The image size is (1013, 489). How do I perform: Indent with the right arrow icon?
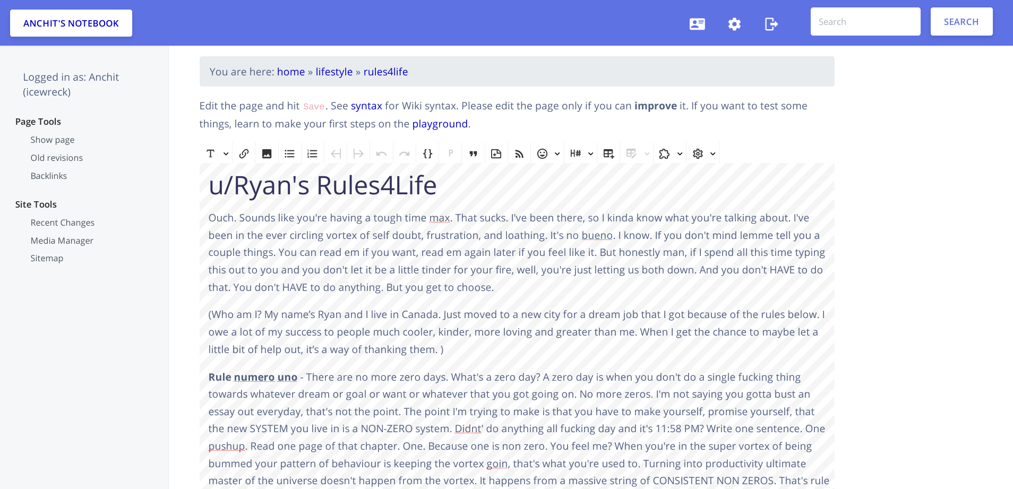(x=358, y=153)
